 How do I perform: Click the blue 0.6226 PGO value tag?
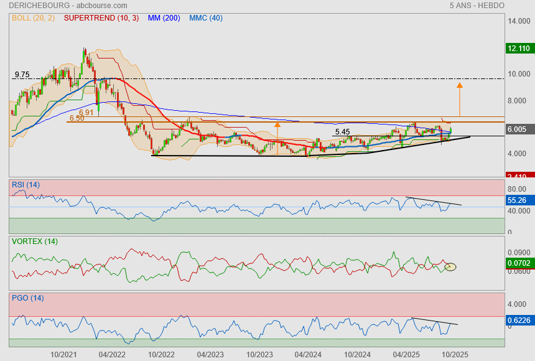(518, 321)
